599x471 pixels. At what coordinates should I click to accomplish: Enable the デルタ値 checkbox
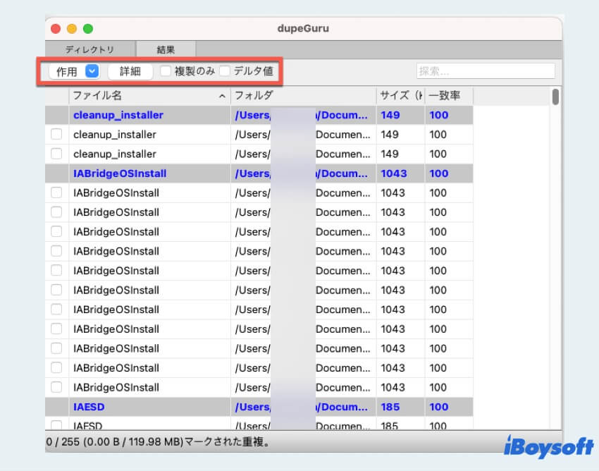click(x=224, y=71)
